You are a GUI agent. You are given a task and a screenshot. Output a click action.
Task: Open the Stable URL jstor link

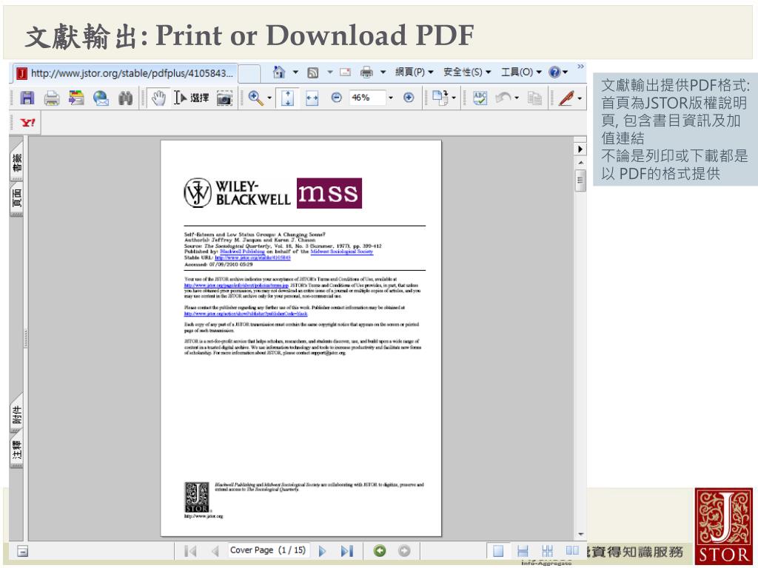[x=253, y=258]
